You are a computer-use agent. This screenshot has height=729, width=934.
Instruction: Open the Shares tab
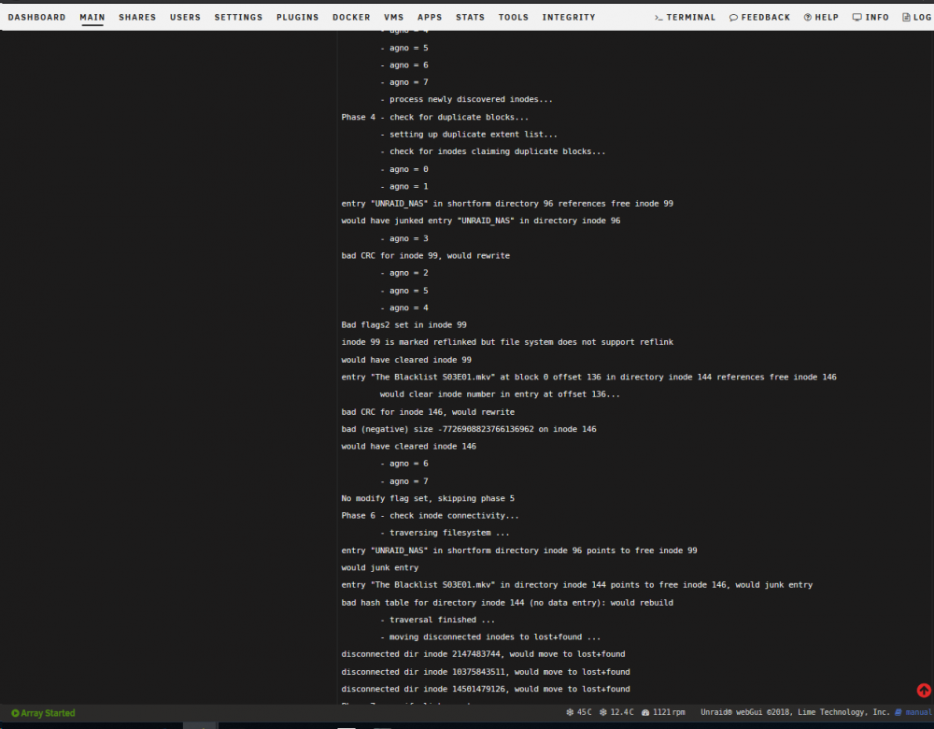[137, 17]
